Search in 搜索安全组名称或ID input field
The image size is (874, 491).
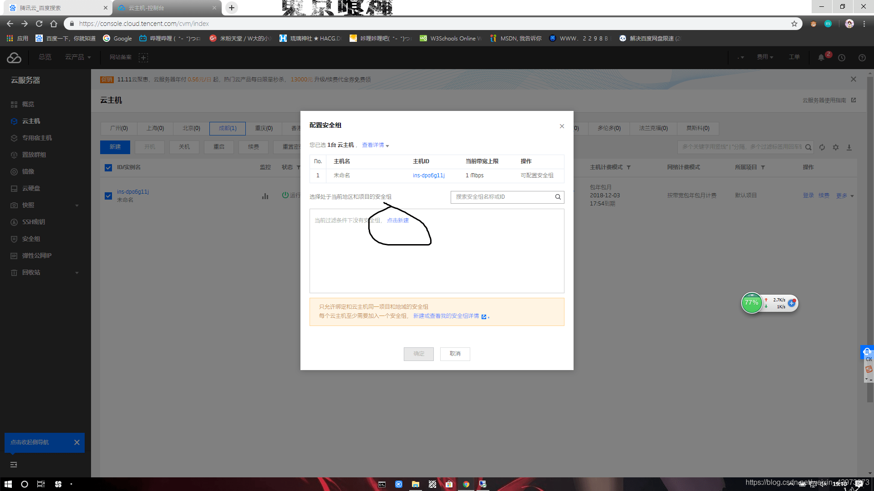coord(504,197)
